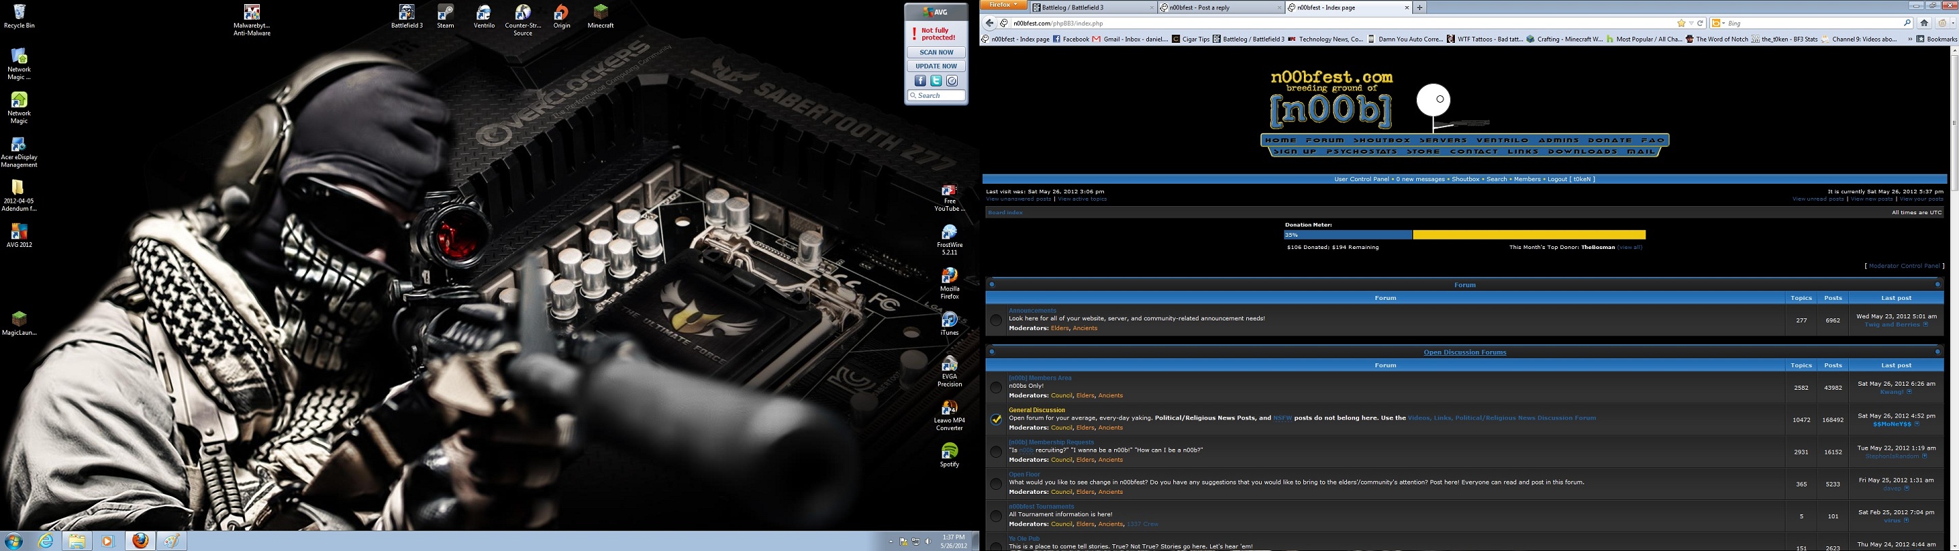Click the Logout [ t0keN ] link
The height and width of the screenshot is (551, 1959).
(x=1571, y=180)
